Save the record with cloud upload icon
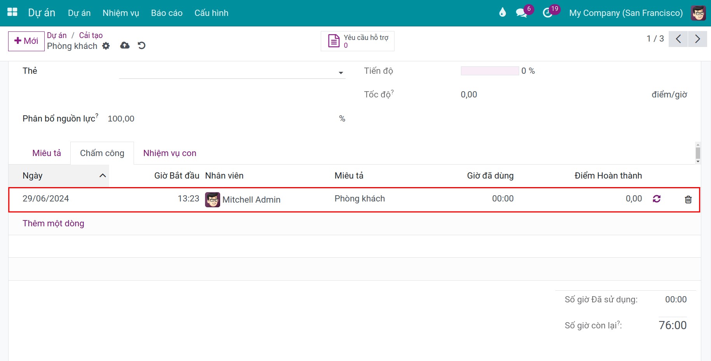The image size is (711, 361). [125, 45]
